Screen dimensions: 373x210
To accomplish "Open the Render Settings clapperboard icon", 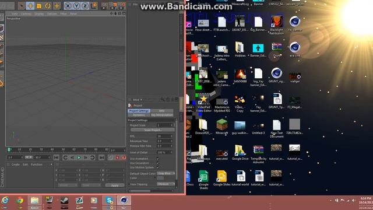I will [x=121, y=6].
